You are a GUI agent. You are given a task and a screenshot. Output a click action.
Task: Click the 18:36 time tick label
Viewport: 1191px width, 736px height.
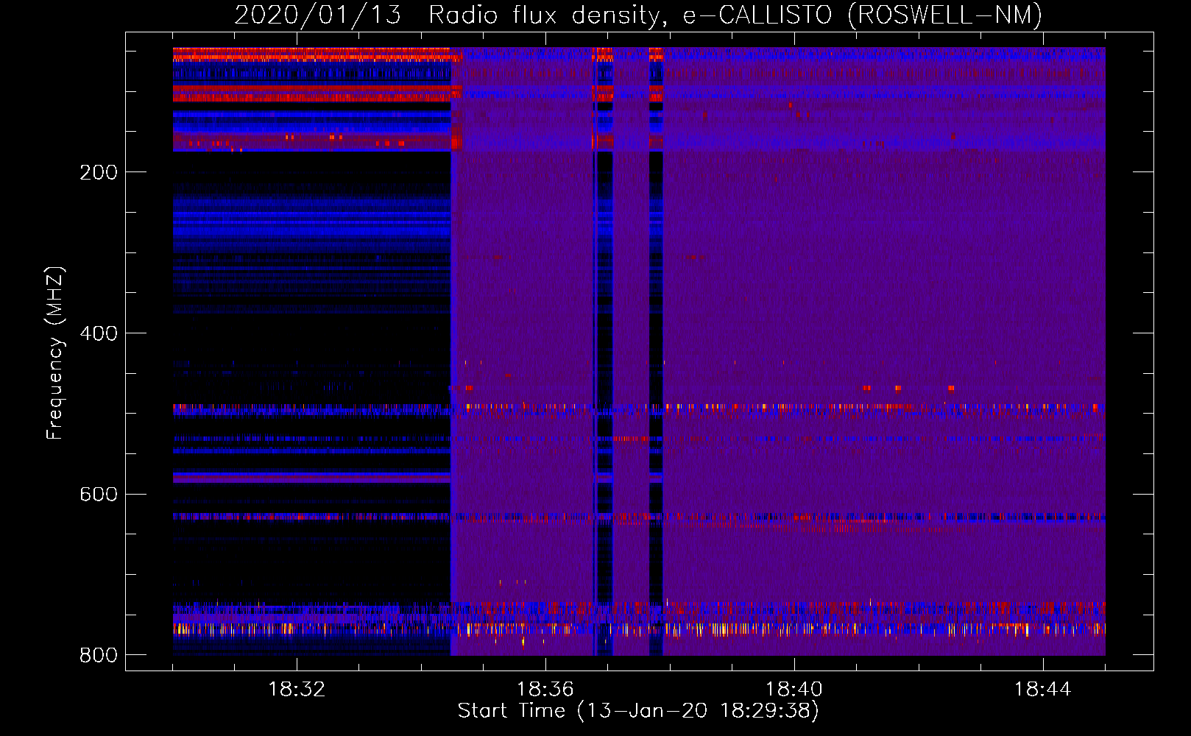[545, 690]
